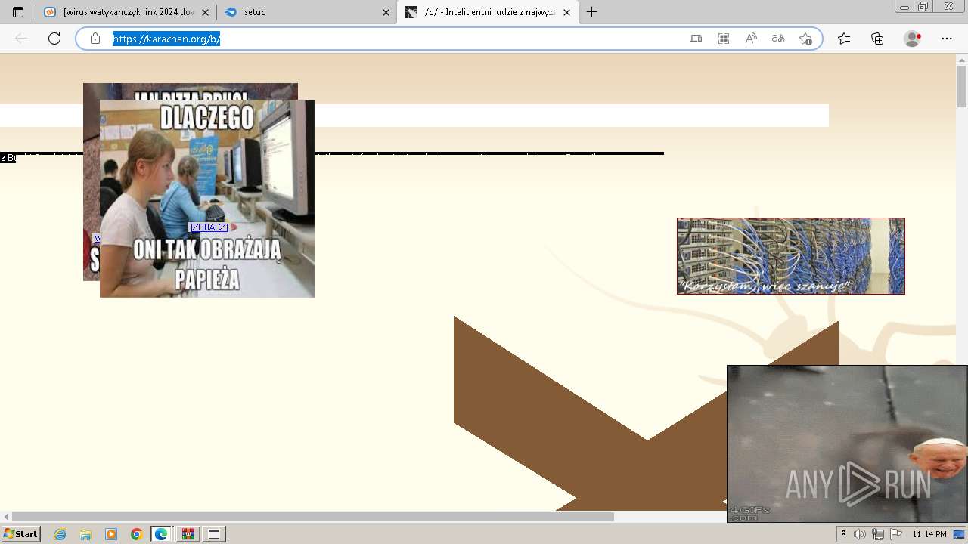Click the horizontal scrollbar left arrow
The width and height of the screenshot is (968, 544).
(6, 517)
